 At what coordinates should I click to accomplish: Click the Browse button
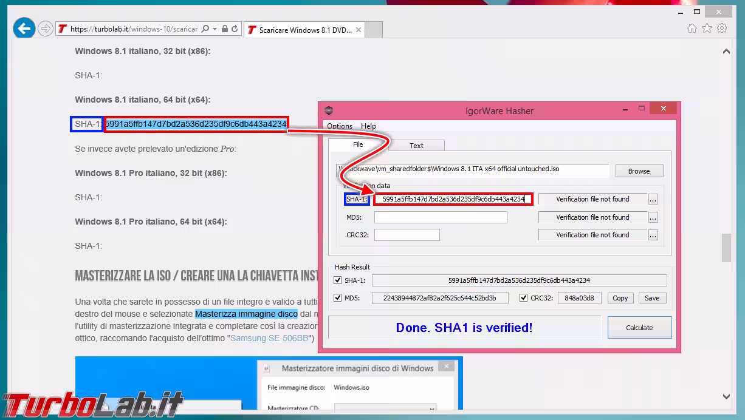click(x=639, y=171)
